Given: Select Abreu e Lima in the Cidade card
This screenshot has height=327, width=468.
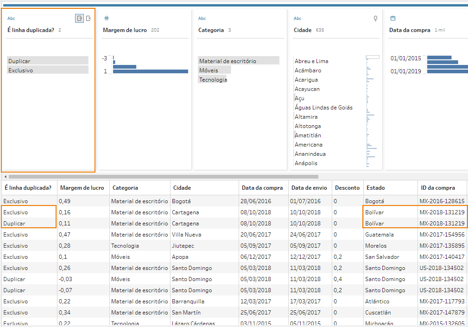Looking at the screenshot, I should pos(311,61).
